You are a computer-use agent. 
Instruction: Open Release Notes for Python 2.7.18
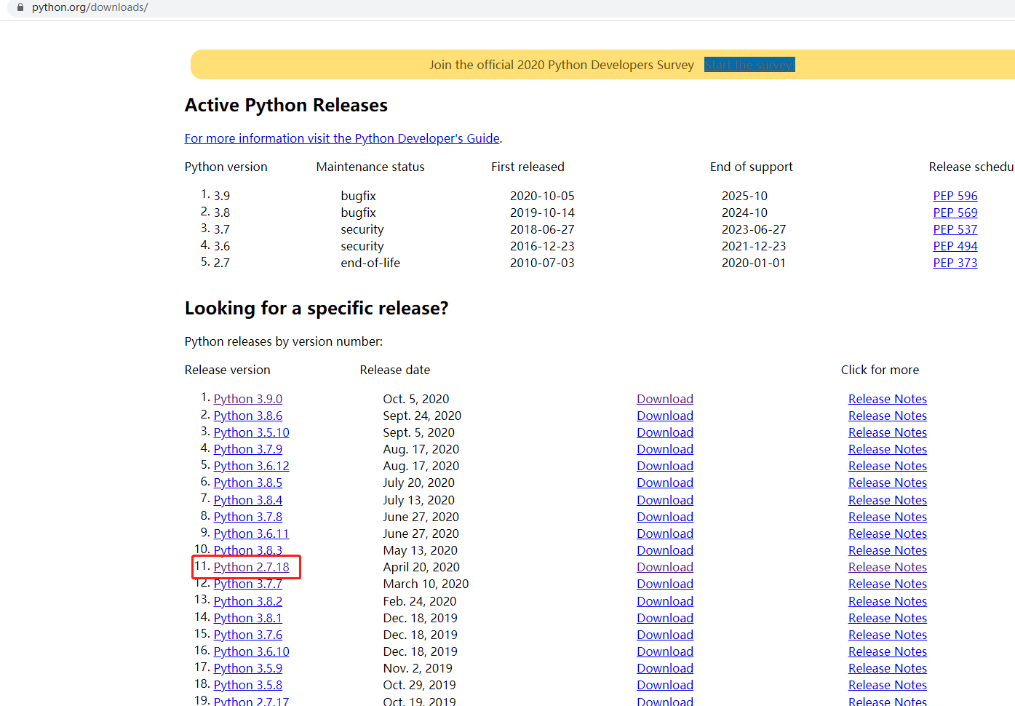click(888, 567)
